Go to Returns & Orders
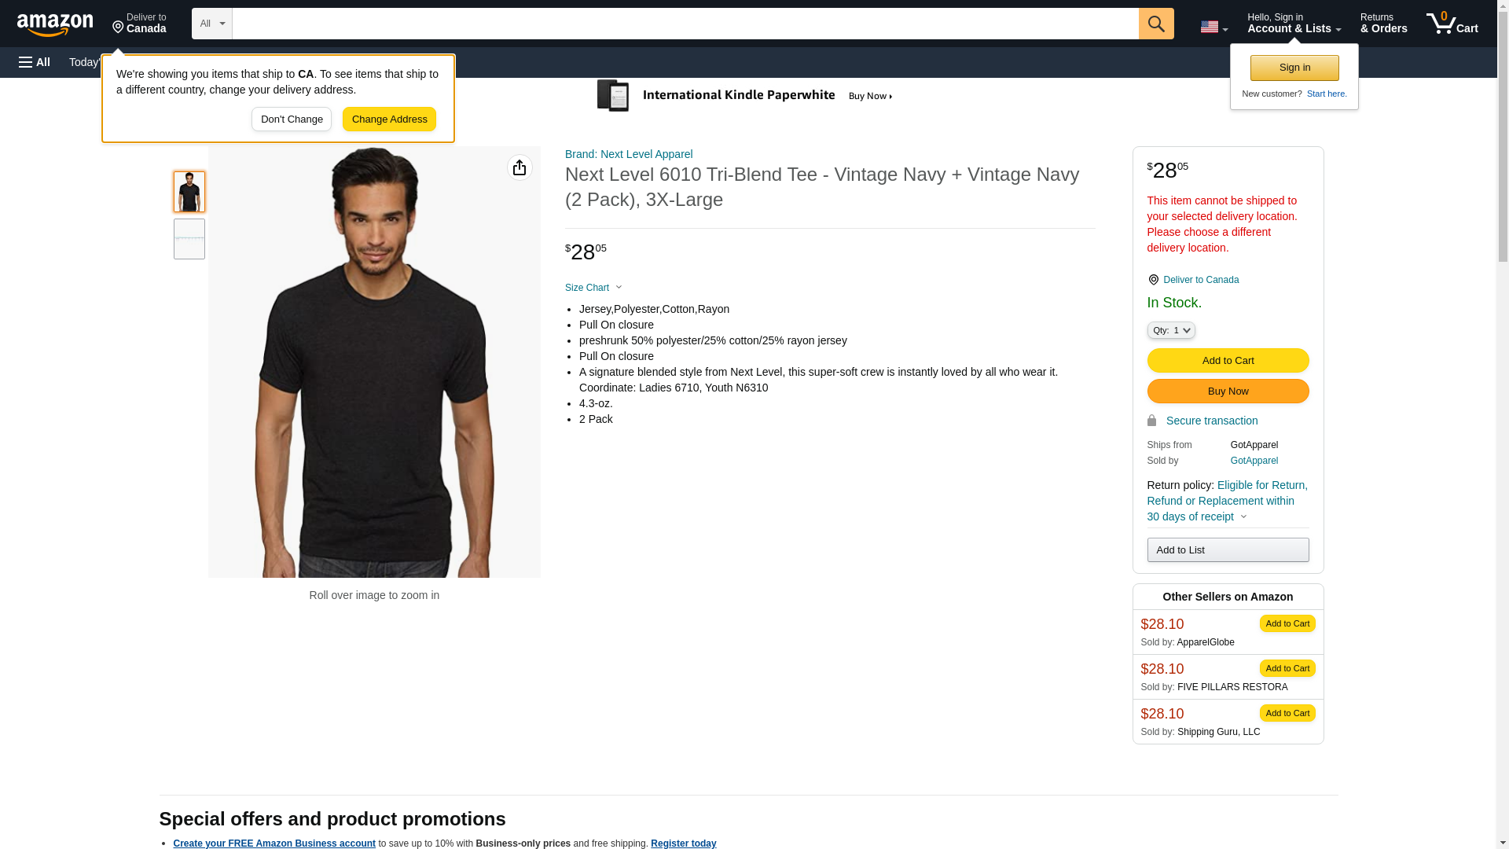Viewport: 1509px width, 849px height. (1383, 24)
